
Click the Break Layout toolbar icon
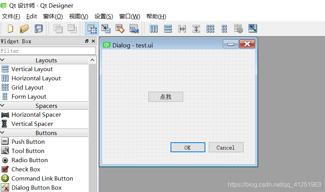pyautogui.click(x=238, y=29)
